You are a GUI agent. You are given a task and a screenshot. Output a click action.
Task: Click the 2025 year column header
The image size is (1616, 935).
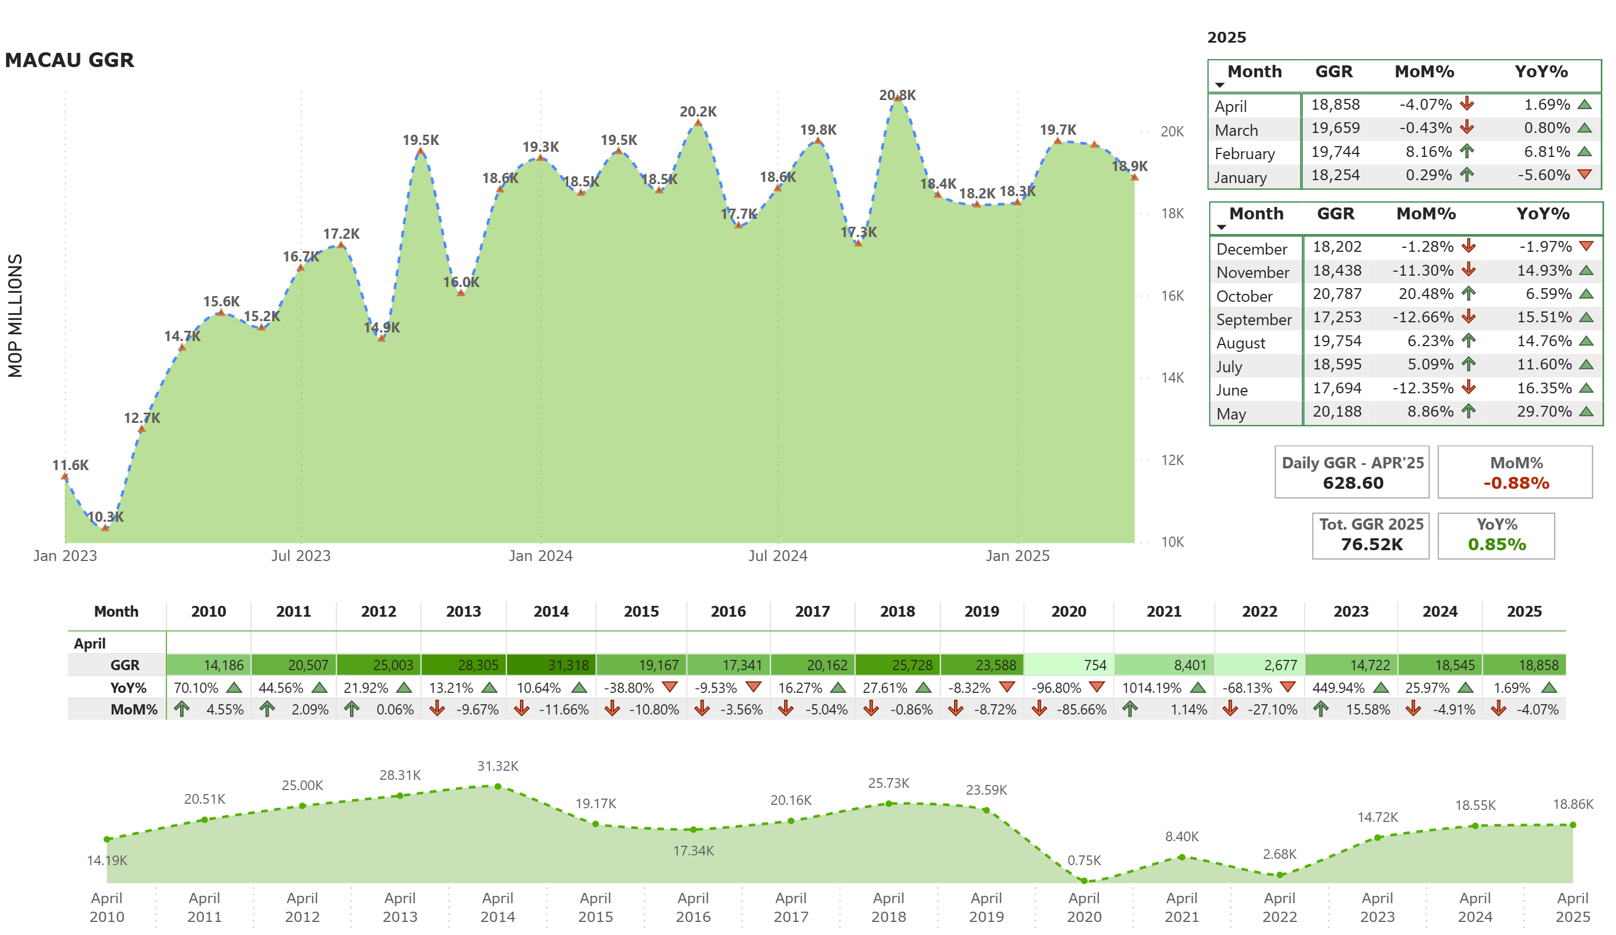pos(1523,611)
